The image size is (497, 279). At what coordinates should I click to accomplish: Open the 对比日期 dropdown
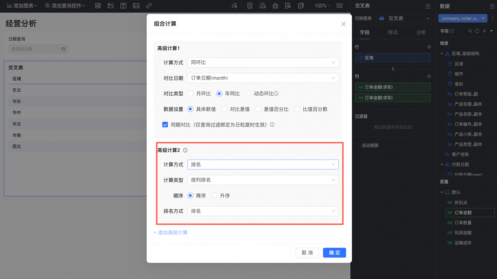(263, 78)
